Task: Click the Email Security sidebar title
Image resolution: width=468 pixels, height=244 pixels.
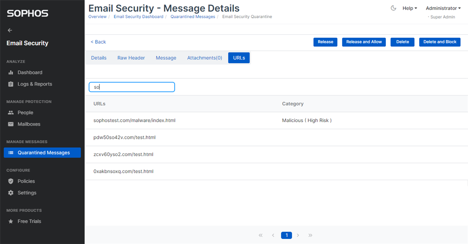Action: [27, 43]
